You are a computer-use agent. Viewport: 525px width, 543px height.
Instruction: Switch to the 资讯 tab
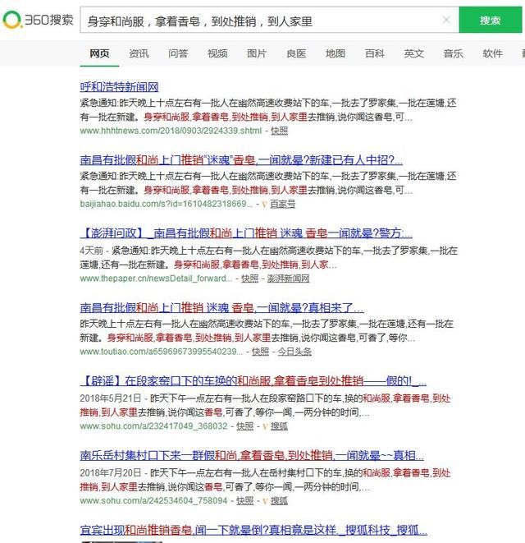[x=139, y=53]
